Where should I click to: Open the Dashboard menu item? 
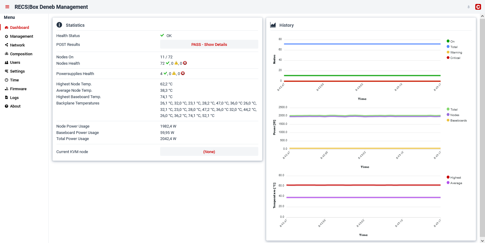click(x=19, y=28)
